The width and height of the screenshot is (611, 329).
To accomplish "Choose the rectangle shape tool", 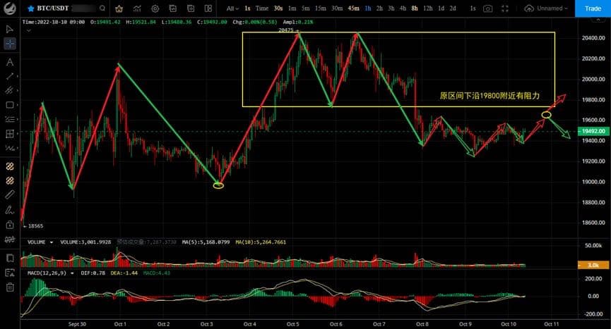I will tap(10, 105).
